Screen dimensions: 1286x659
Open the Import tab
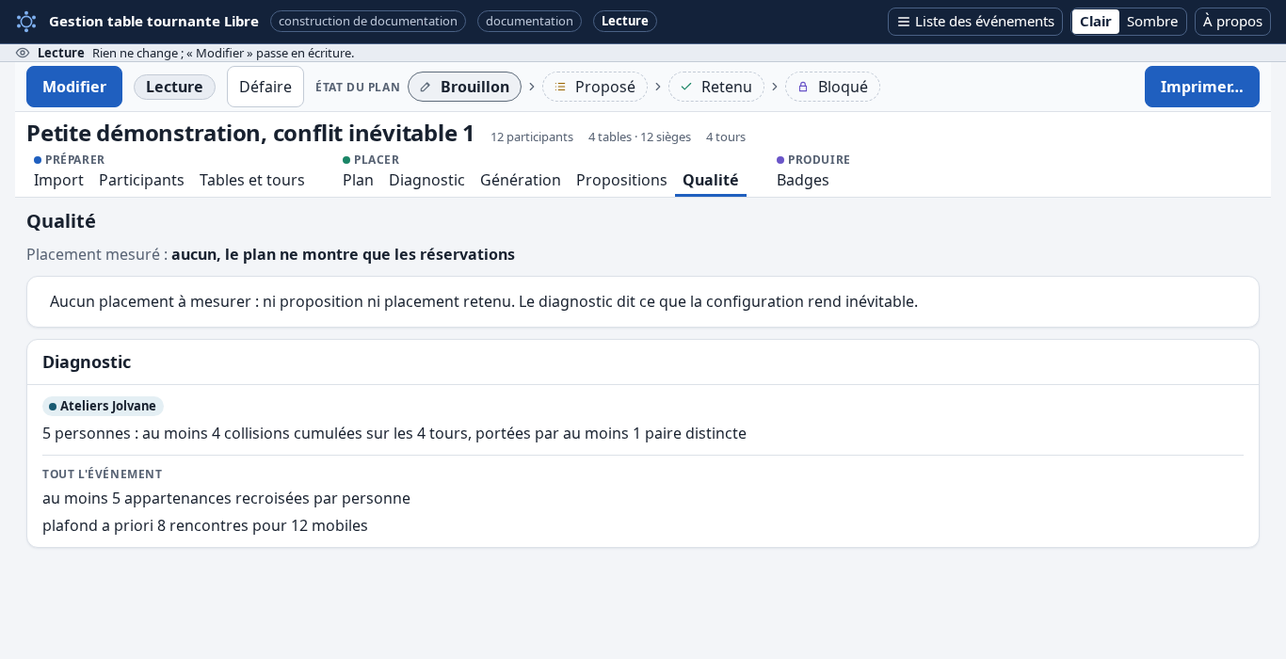58,180
